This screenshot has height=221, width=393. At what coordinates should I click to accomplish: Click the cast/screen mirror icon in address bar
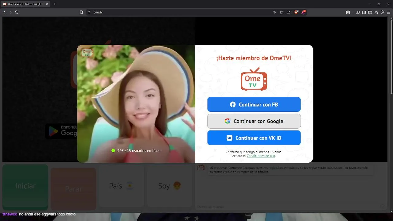click(x=282, y=12)
